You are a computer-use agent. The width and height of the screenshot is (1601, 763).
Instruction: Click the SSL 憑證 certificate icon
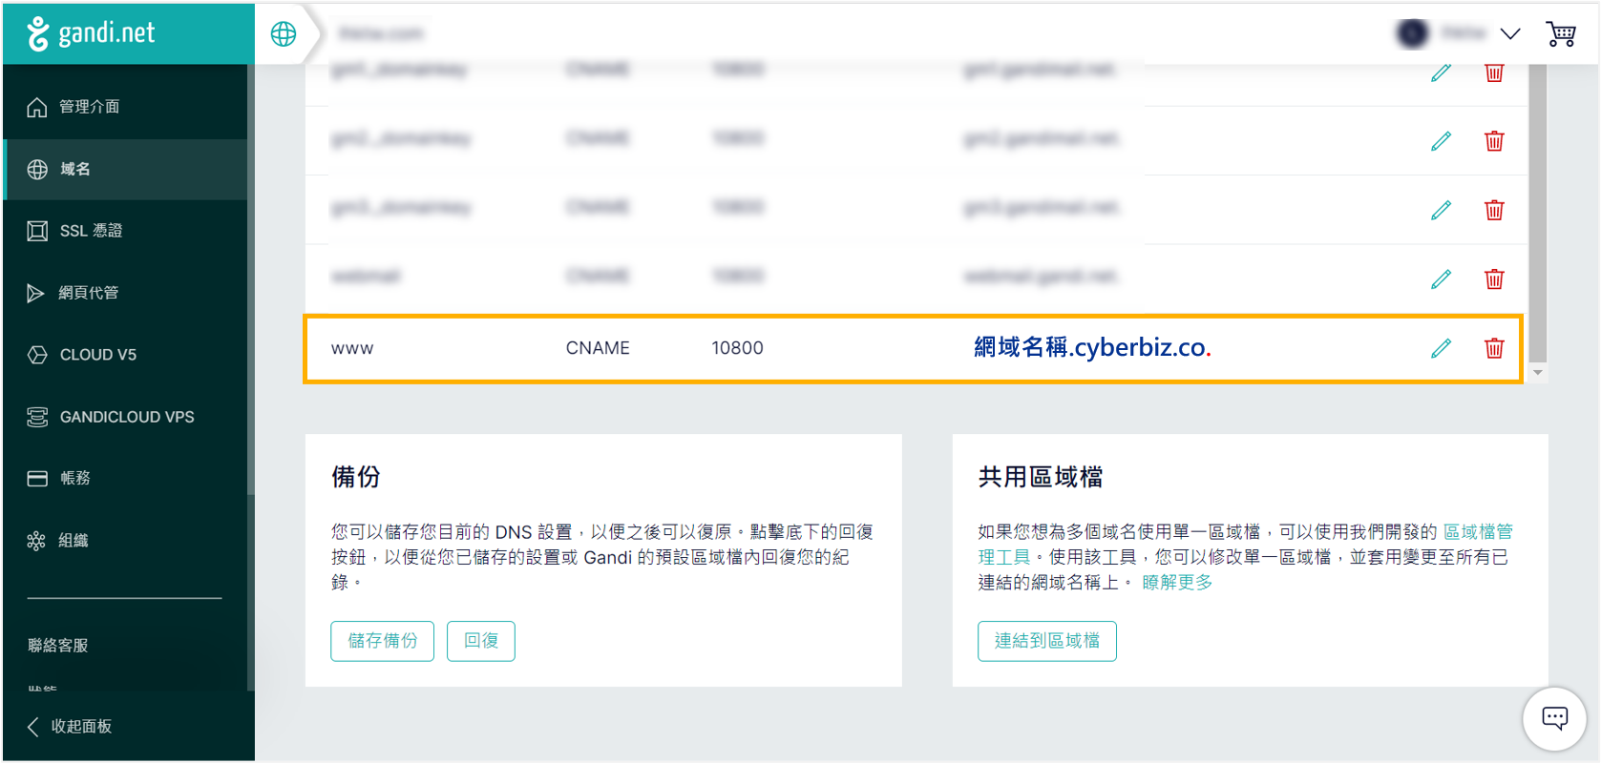click(37, 231)
